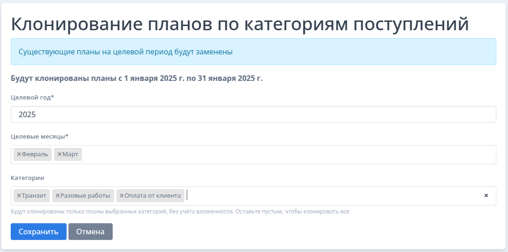Image resolution: width=508 pixels, height=252 pixels.
Task: Click the Разовые работы tag text
Action: [x=86, y=196]
